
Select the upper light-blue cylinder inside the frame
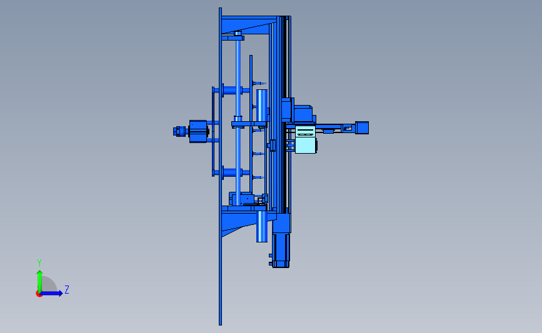(262, 106)
